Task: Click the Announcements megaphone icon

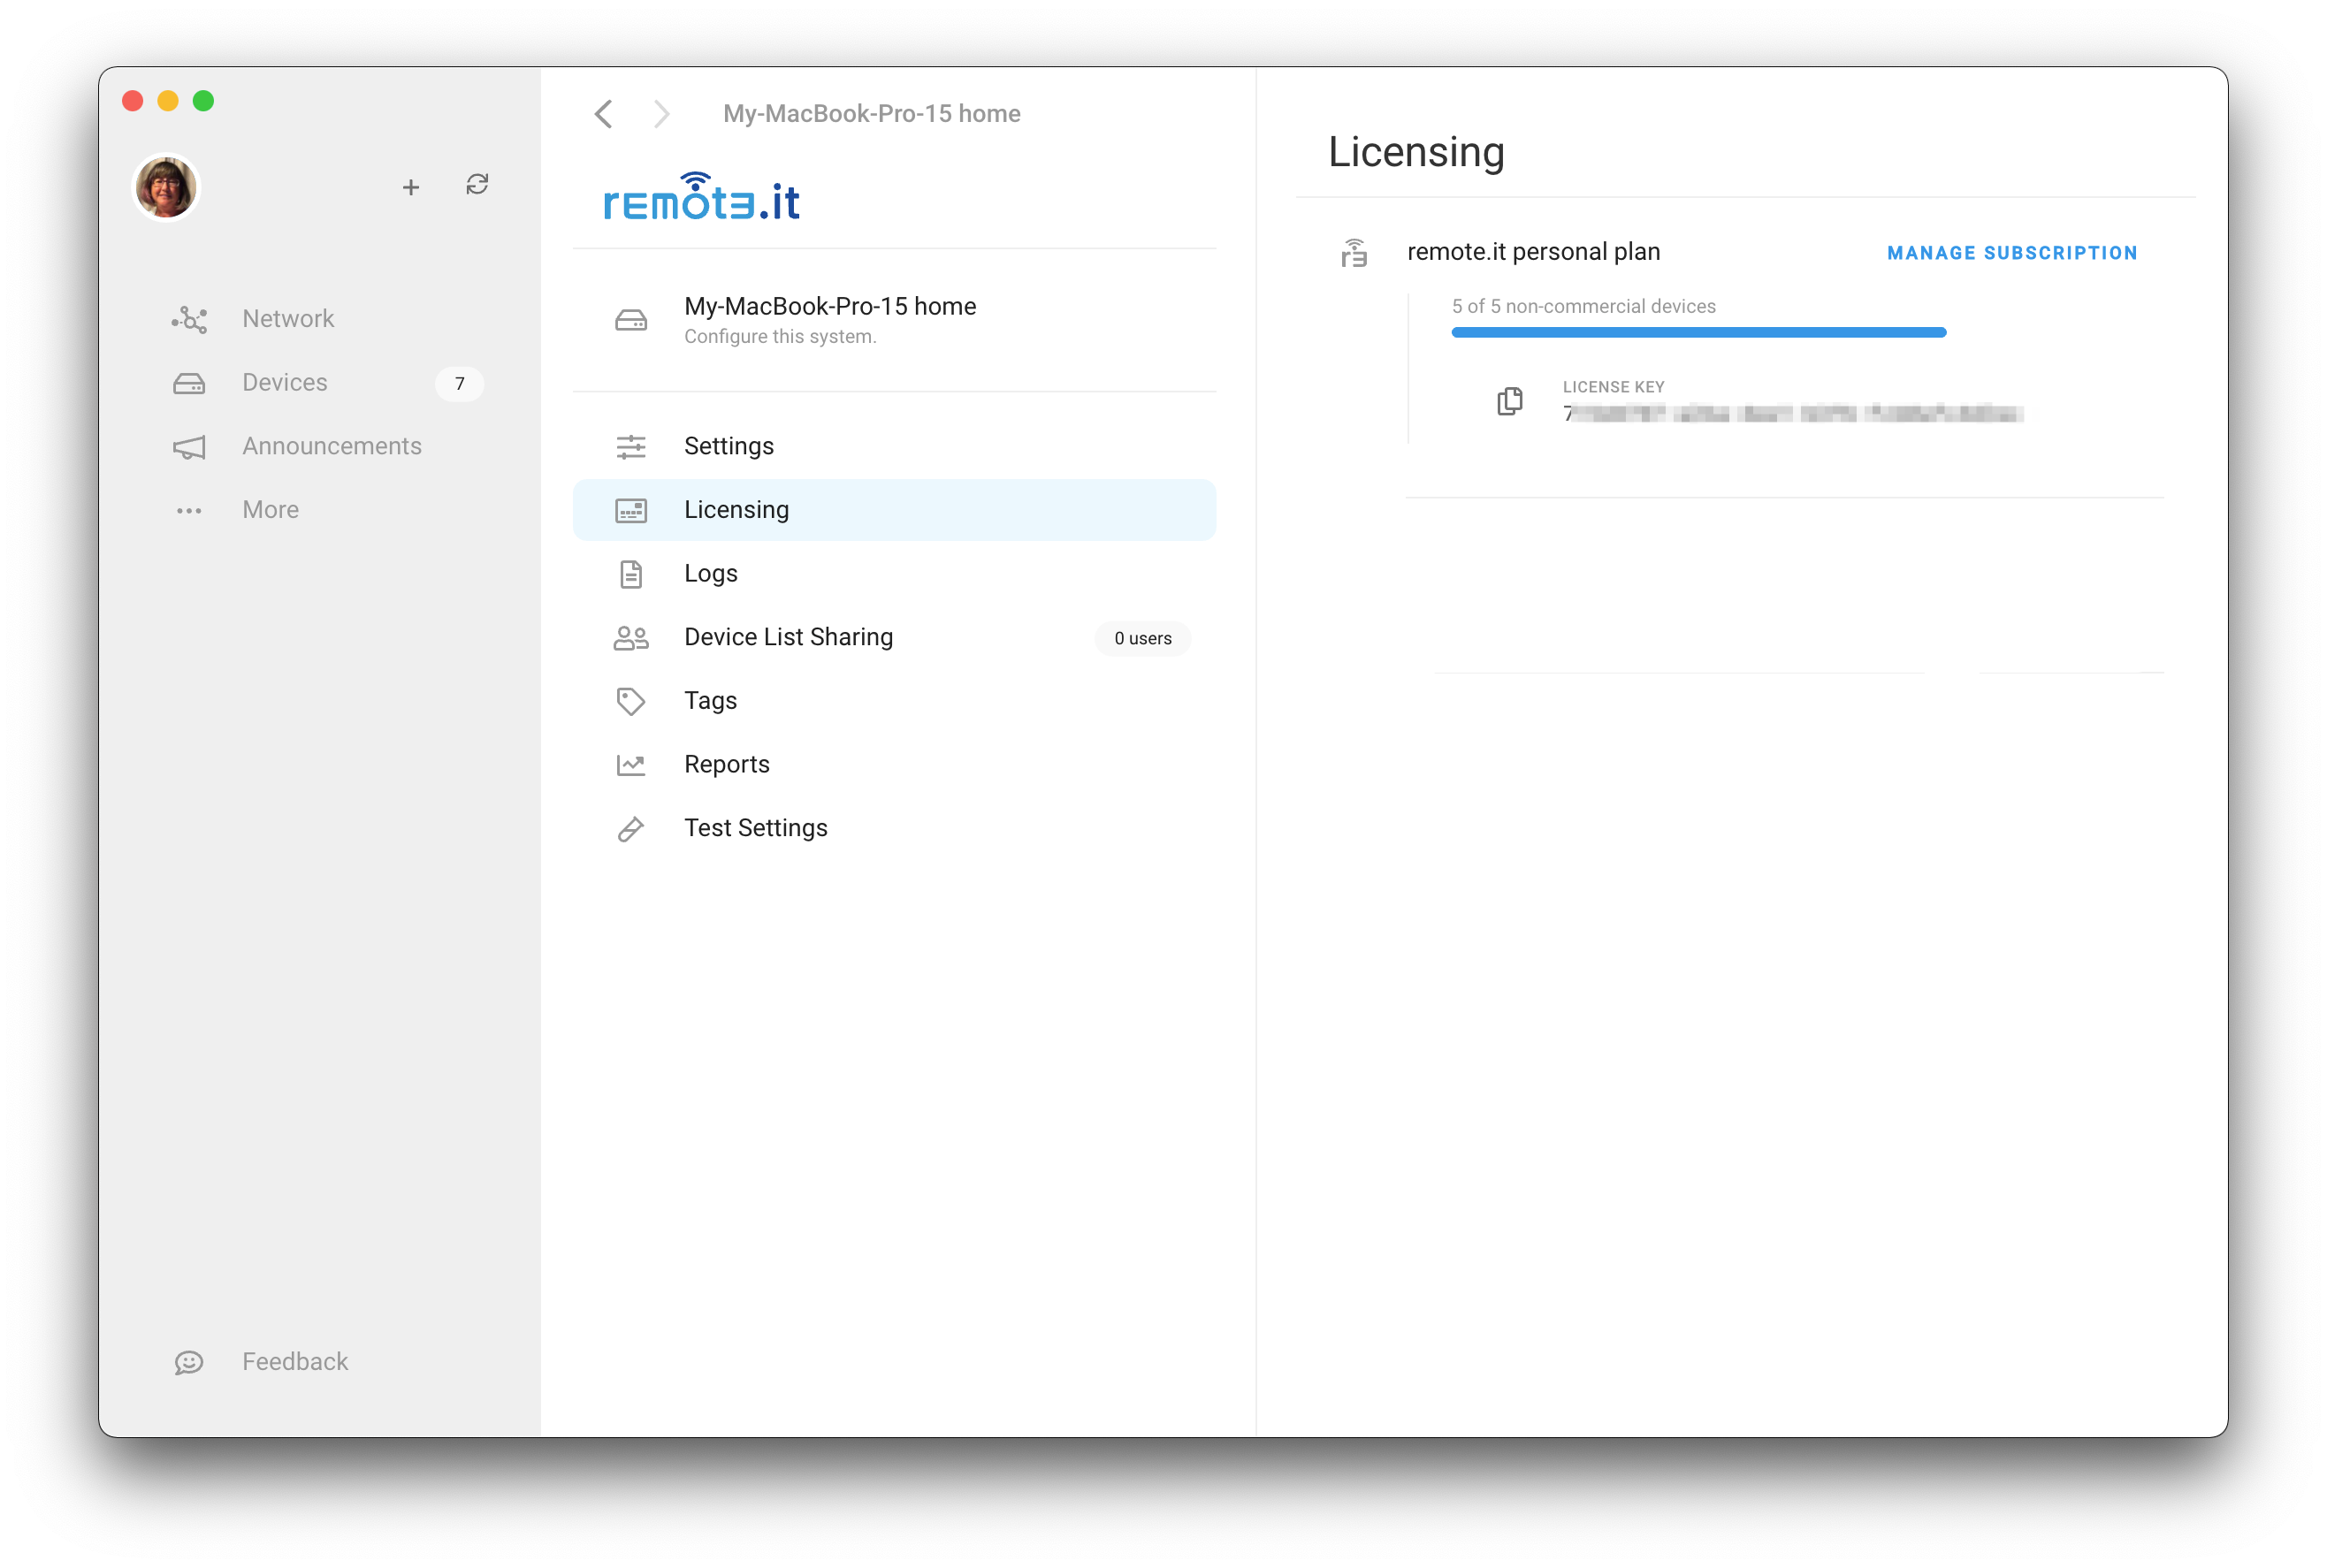Action: (189, 447)
